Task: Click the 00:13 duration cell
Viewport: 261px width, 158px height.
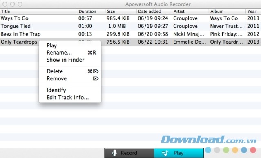Action: (85, 34)
